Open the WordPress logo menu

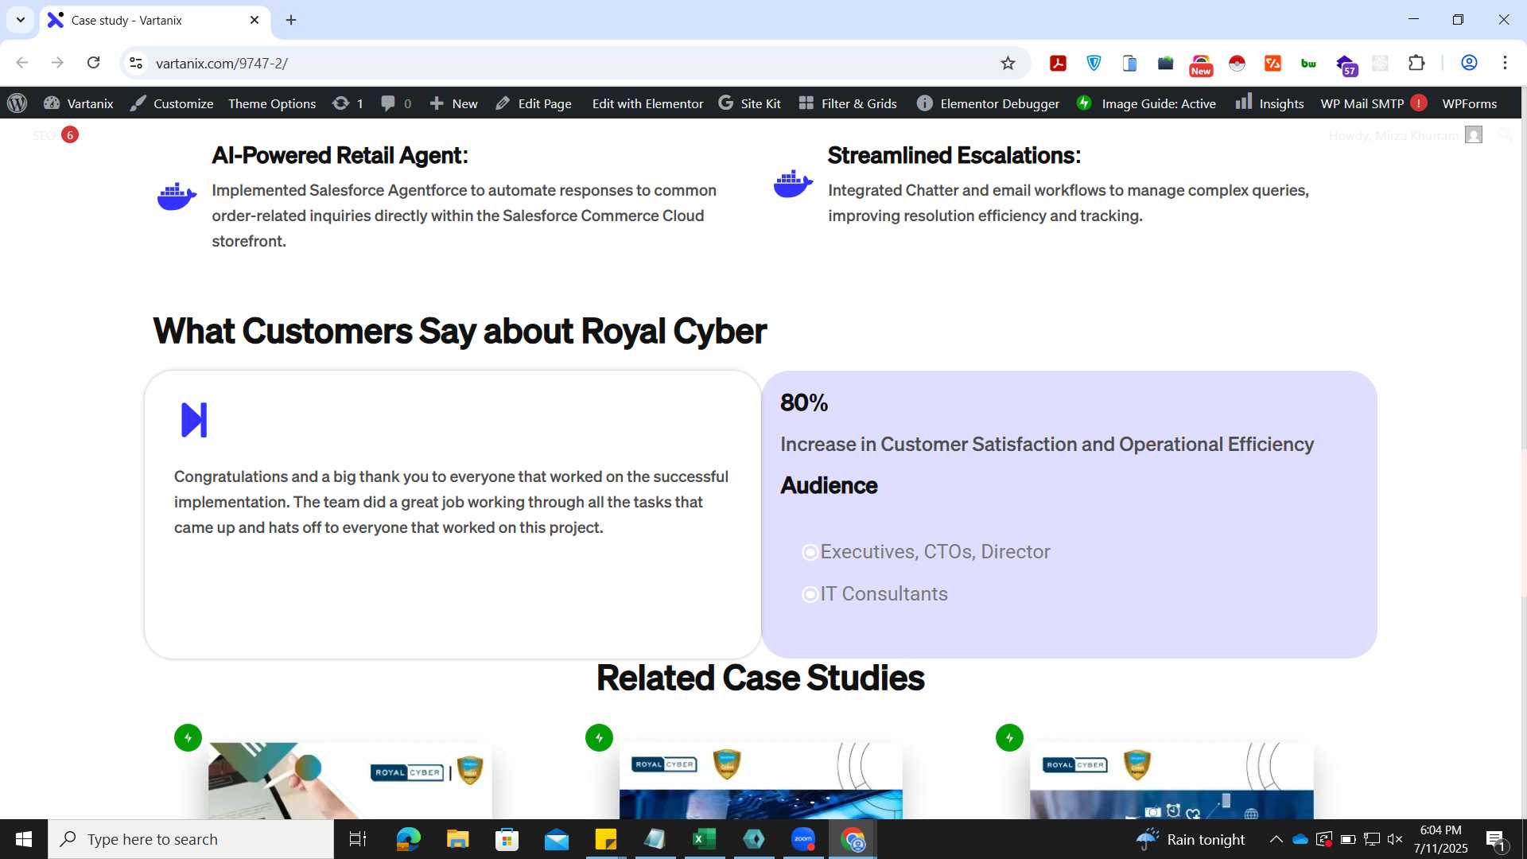pyautogui.click(x=17, y=103)
